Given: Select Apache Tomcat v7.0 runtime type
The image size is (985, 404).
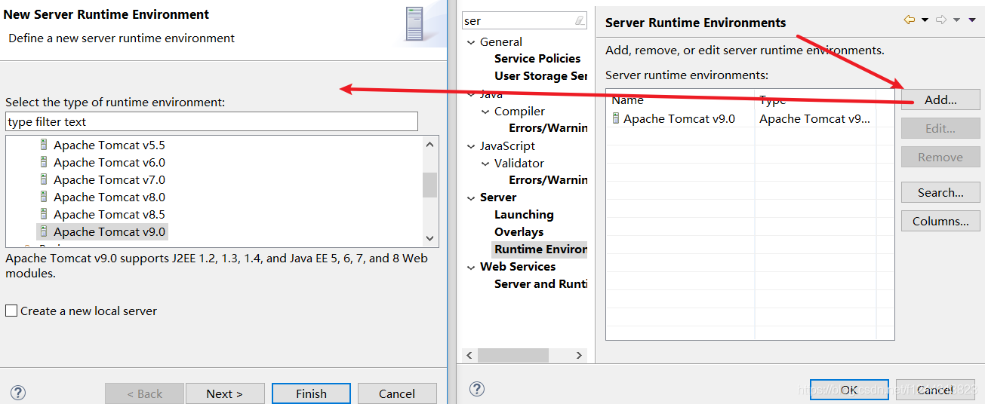Looking at the screenshot, I should pos(109,179).
